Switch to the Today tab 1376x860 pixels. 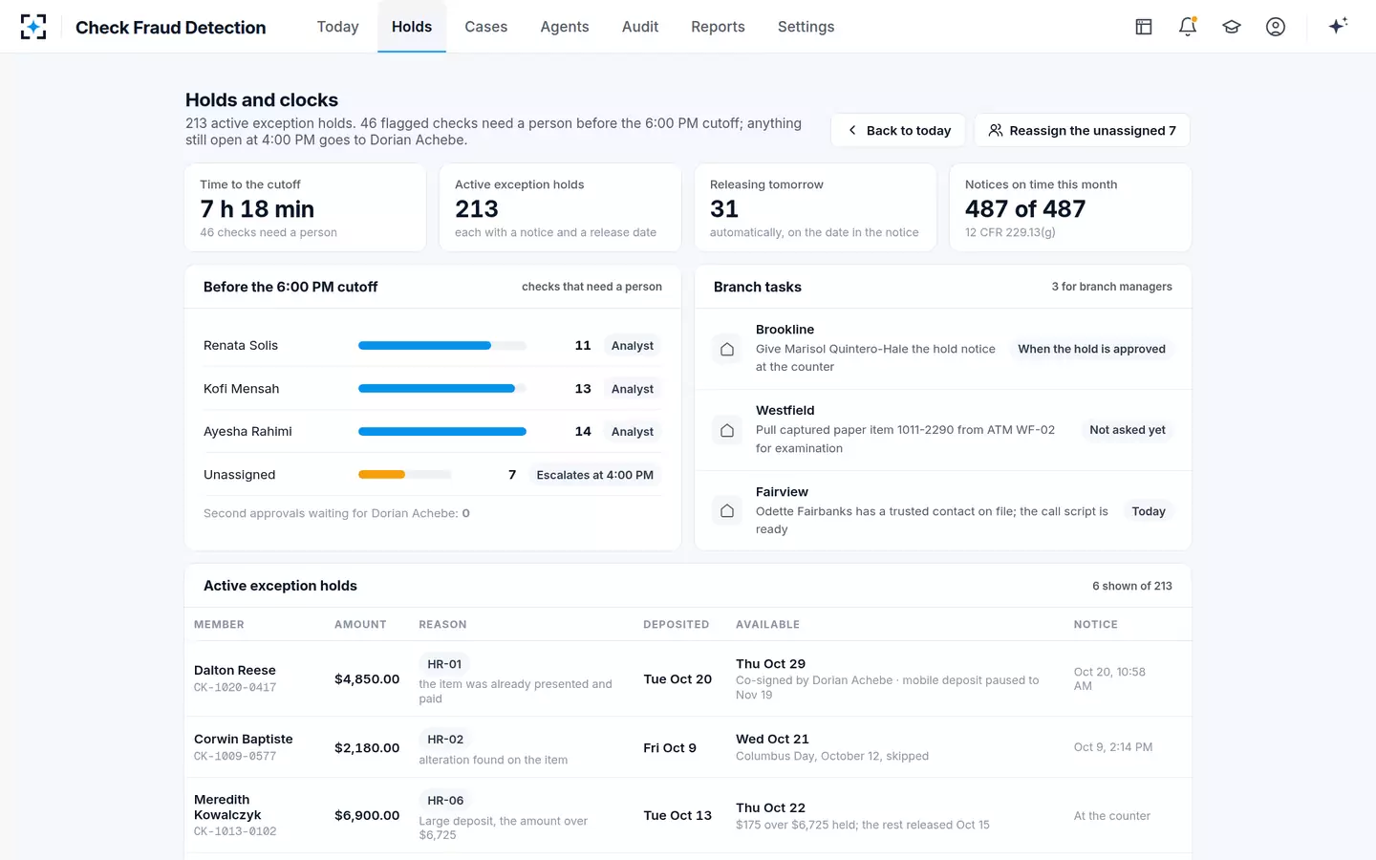point(338,27)
